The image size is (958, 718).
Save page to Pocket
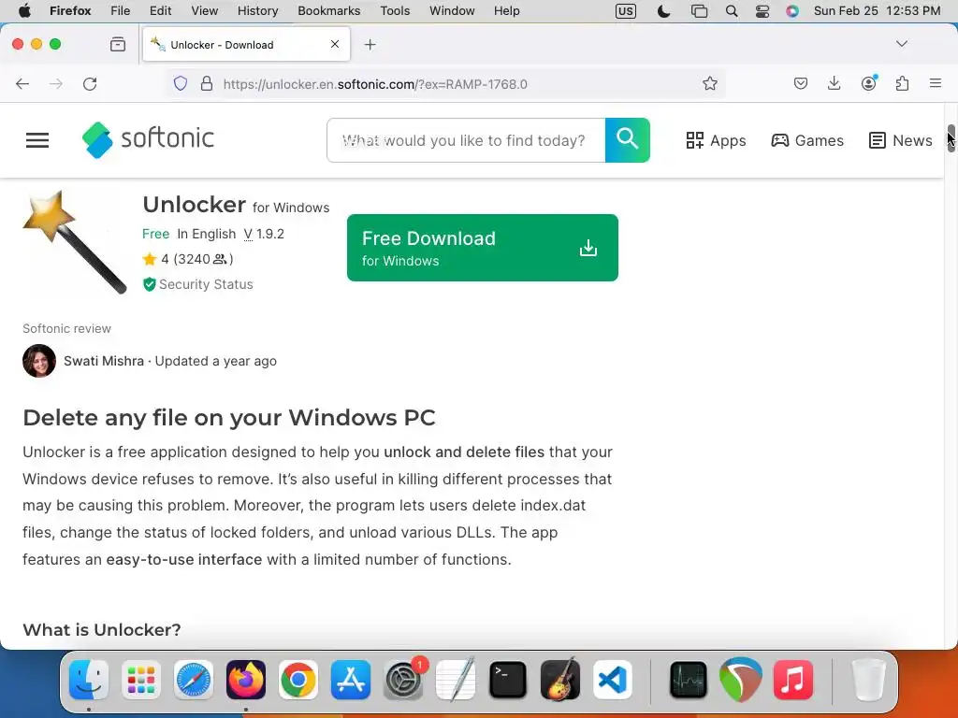(x=801, y=83)
